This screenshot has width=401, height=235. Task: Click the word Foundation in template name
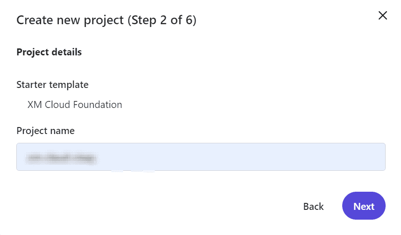(97, 105)
